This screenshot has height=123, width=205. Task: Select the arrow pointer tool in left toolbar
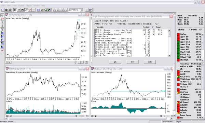point(2,15)
